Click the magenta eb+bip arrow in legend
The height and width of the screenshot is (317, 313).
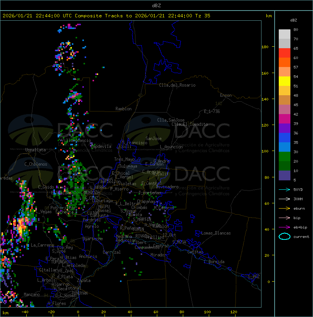tap(284, 227)
